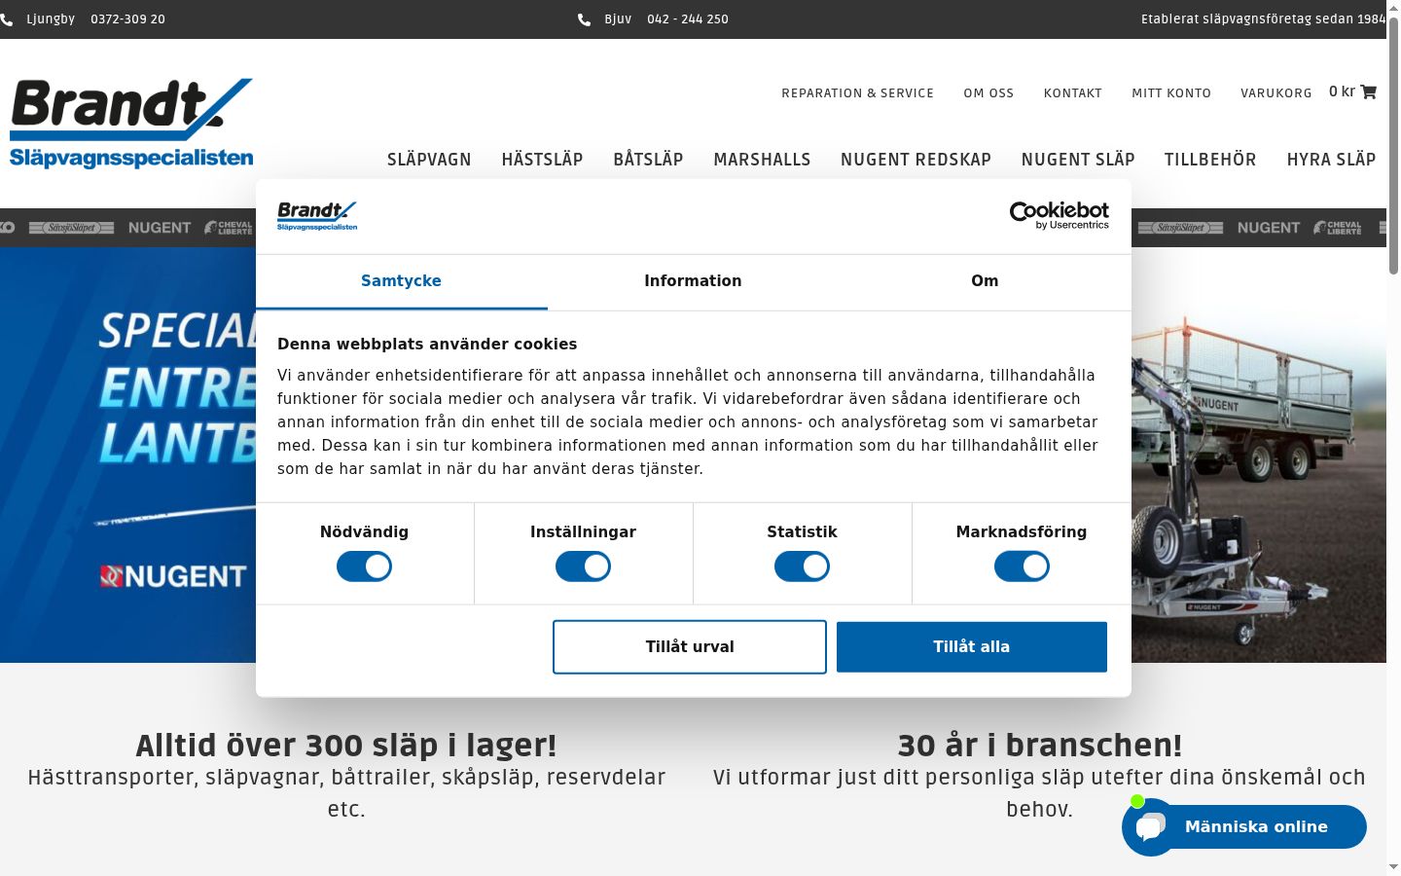Open the NUGENT SLÄP menu
Image resolution: width=1401 pixels, height=876 pixels.
tap(1078, 160)
